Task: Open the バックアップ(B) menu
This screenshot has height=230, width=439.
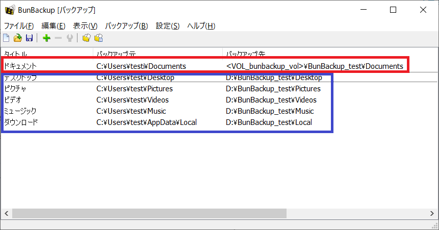Action: tap(126, 26)
